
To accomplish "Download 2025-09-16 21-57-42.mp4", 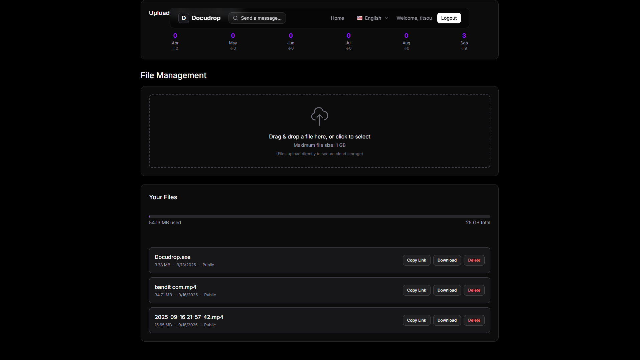I will tap(447, 320).
